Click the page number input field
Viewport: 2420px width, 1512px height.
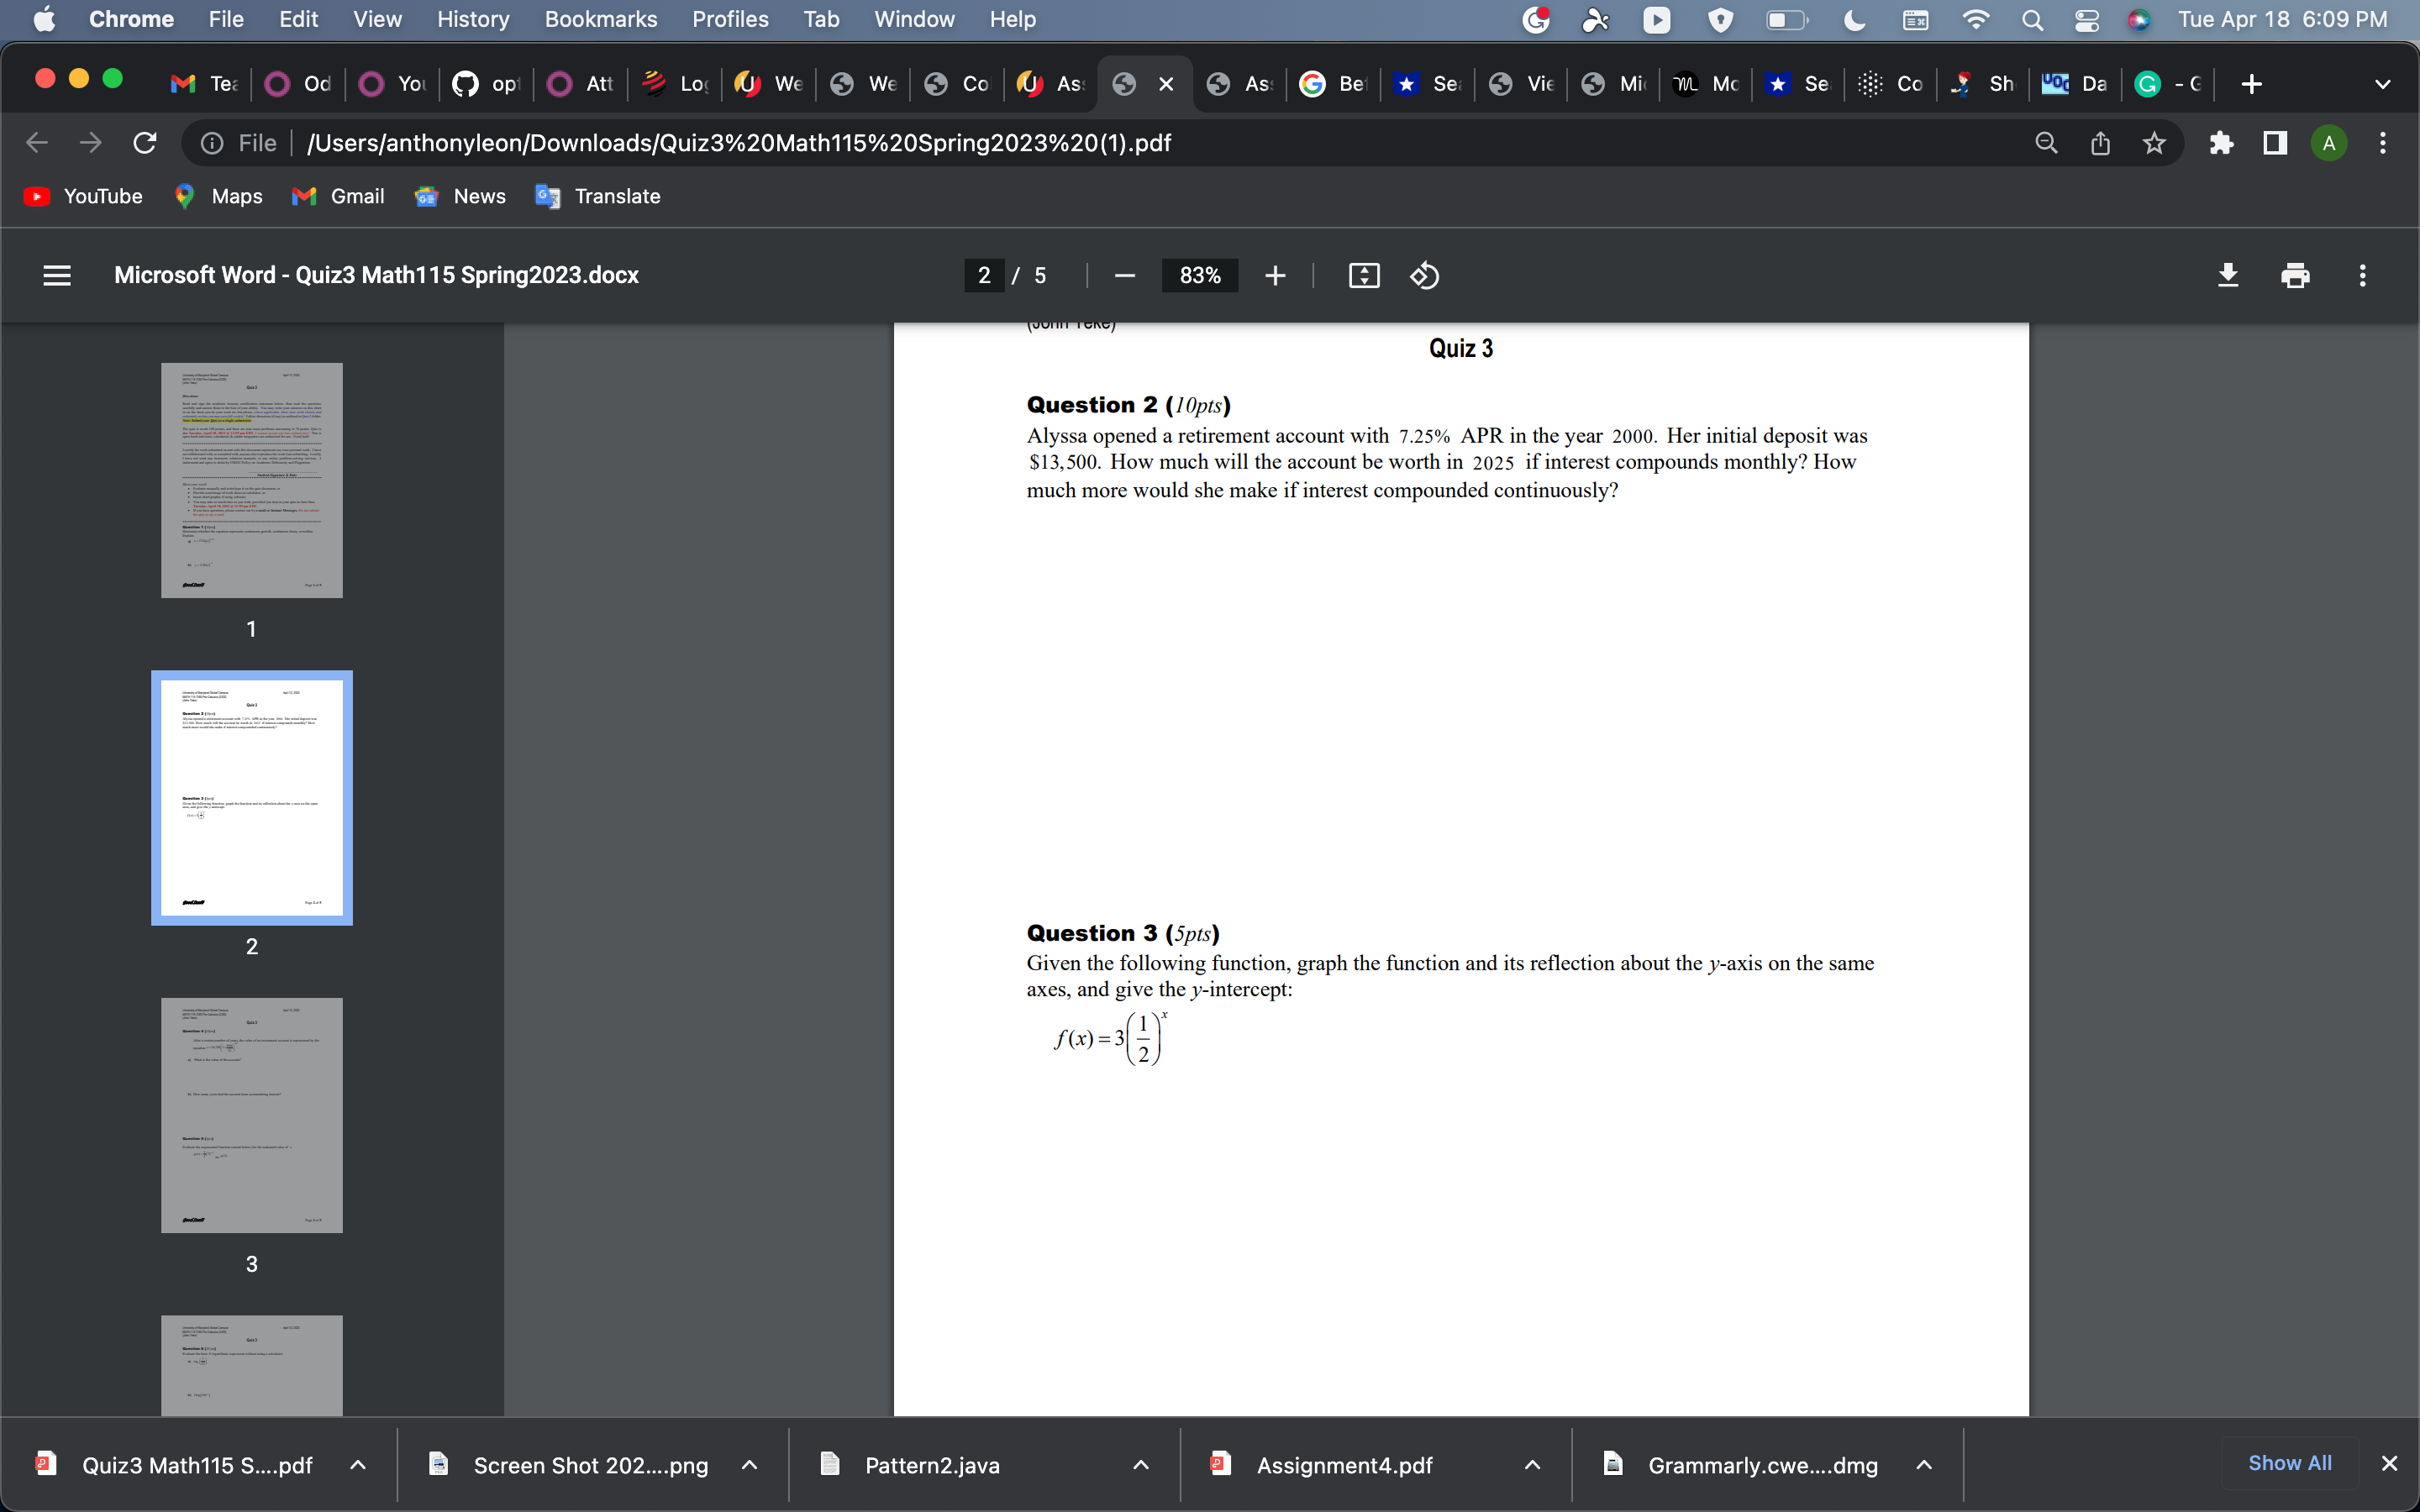coord(984,275)
